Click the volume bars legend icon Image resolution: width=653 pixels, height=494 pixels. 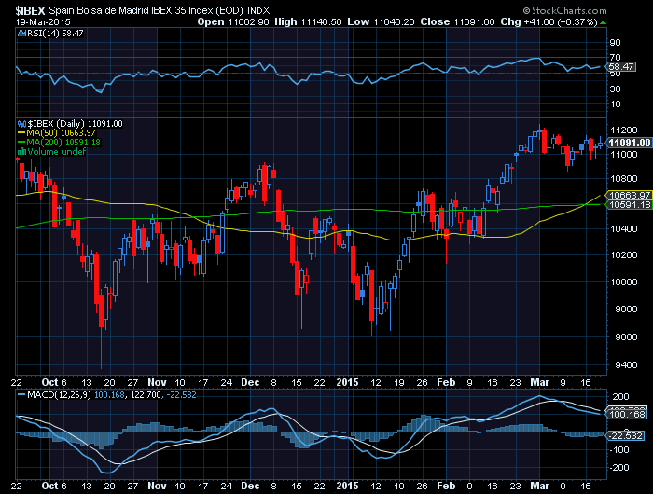[21, 152]
